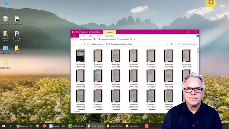The image size is (229, 129).
Task: Open the Picture Tools tab
Action: [x=109, y=36]
